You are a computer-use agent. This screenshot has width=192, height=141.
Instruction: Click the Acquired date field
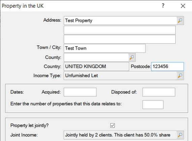click(x=80, y=92)
